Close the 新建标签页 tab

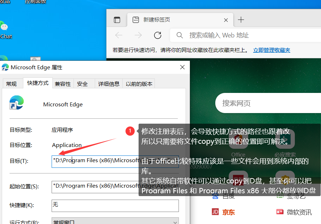click(226, 20)
